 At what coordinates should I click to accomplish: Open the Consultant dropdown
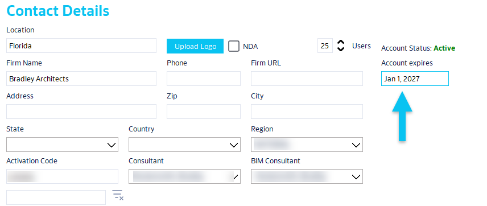(x=184, y=176)
